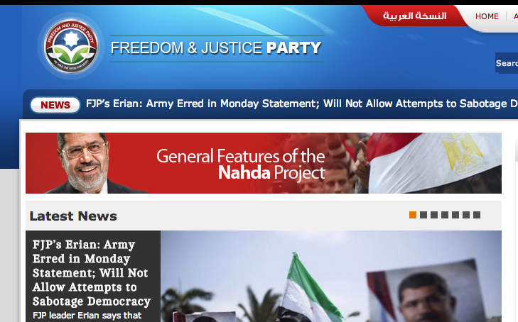Viewport: 518px width, 322px height.
Task: Click the Freedom and Justice Party logo emblem
Action: click(71, 46)
